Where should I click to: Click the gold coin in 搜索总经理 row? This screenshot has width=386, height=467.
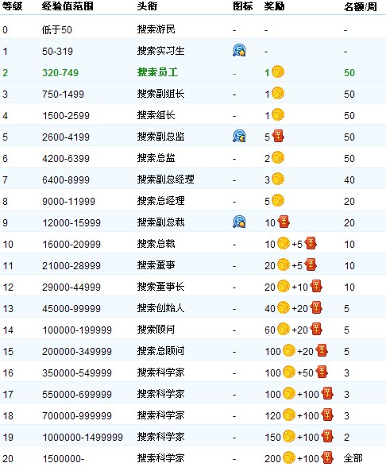(x=278, y=200)
